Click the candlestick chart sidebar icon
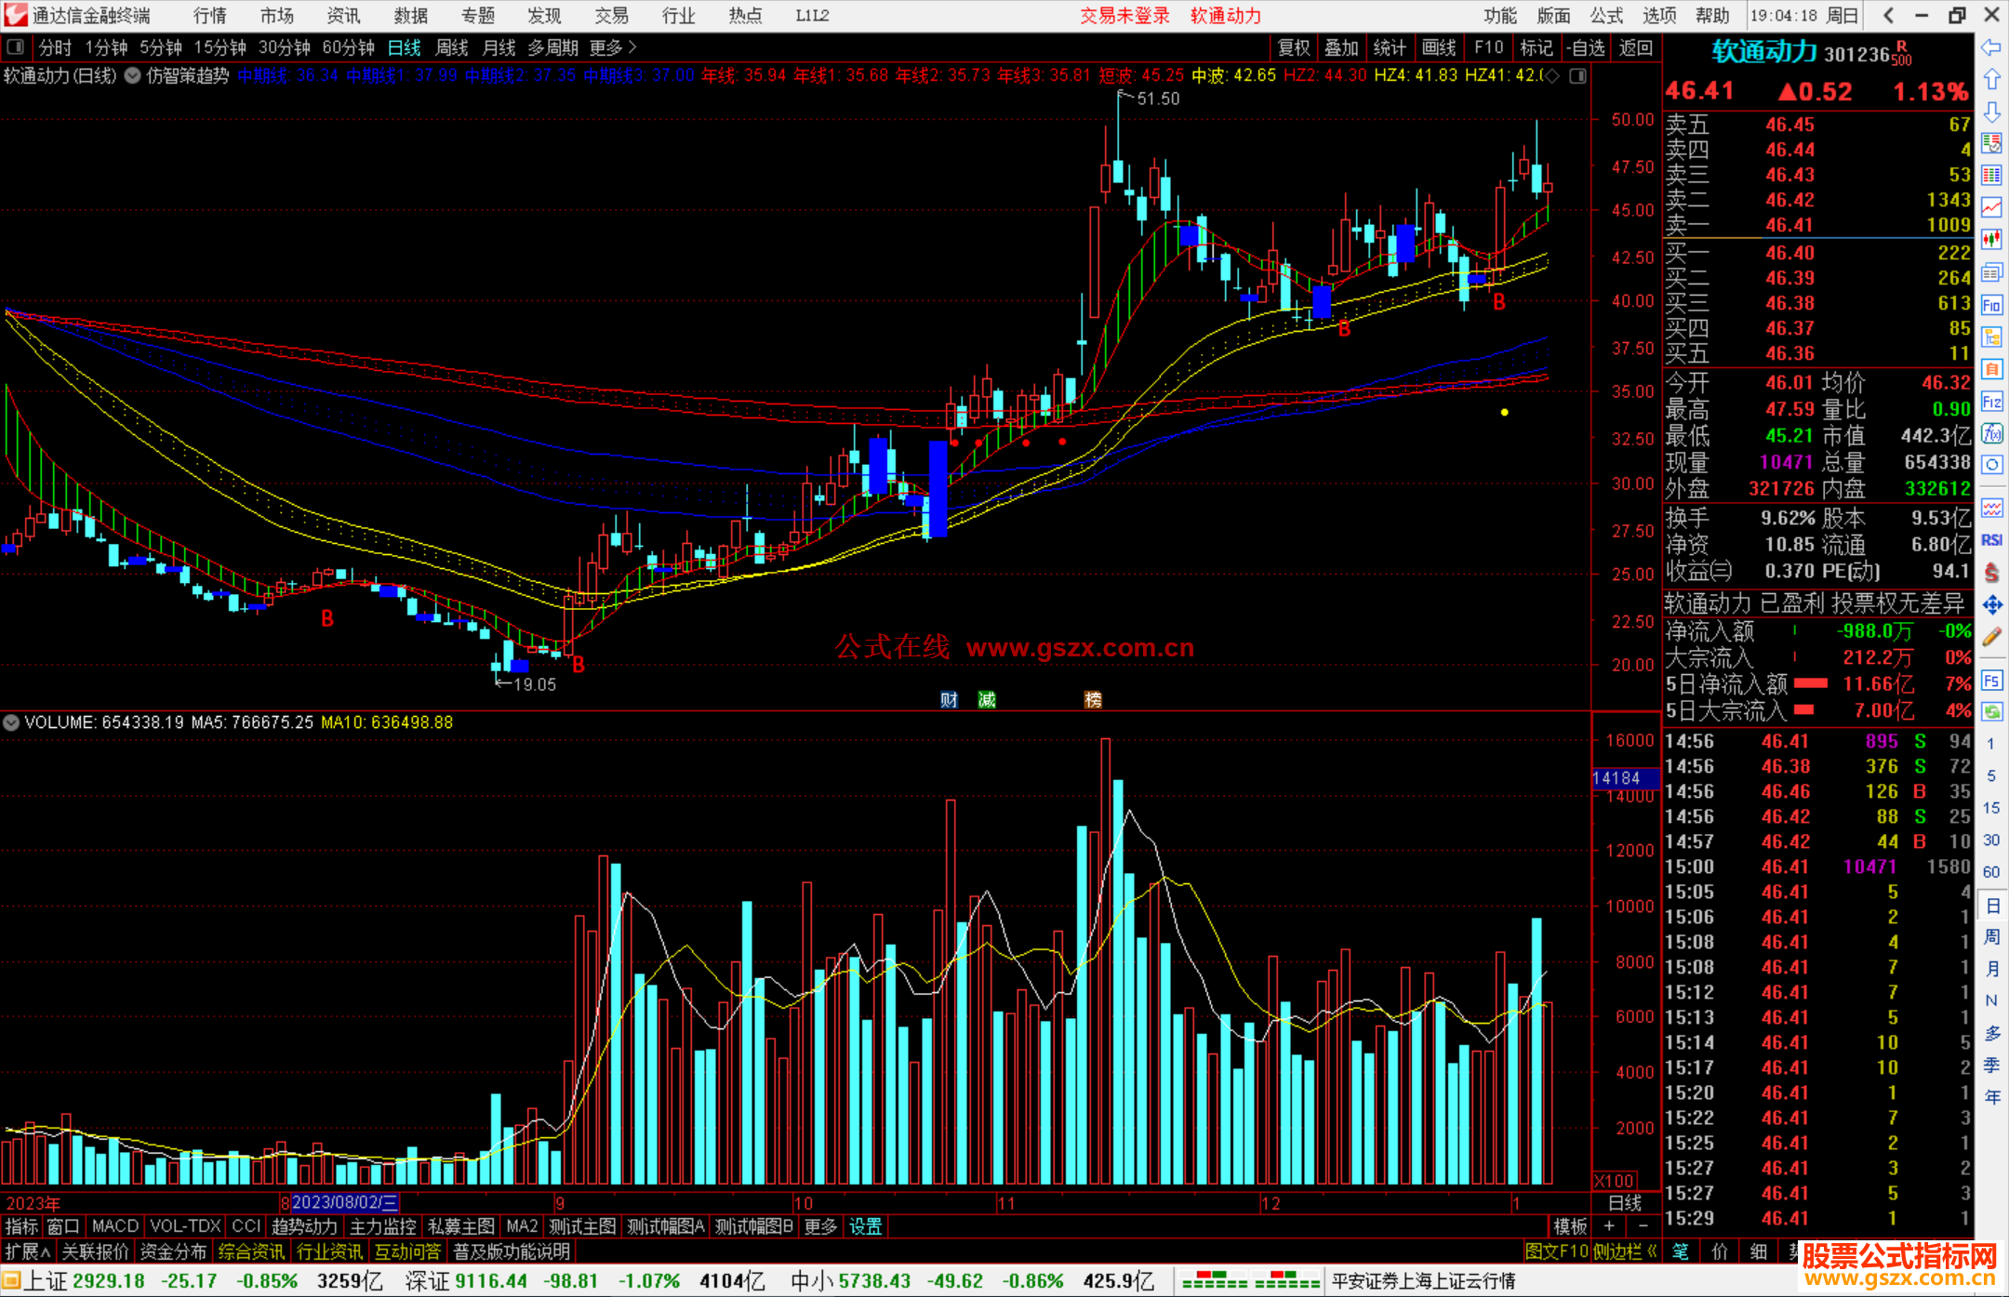The height and width of the screenshot is (1297, 2009). point(1991,240)
